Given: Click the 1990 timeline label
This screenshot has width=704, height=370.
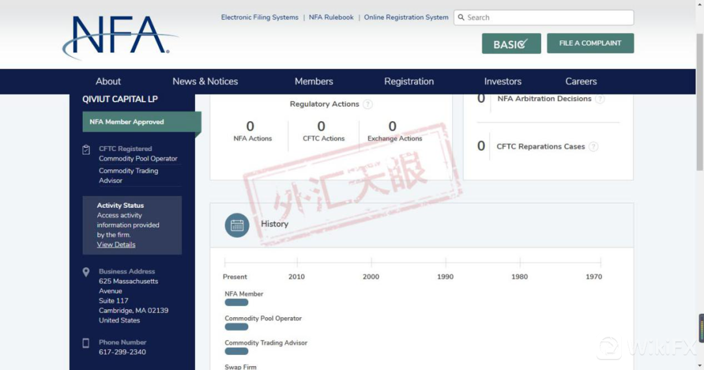Looking at the screenshot, I should [445, 277].
